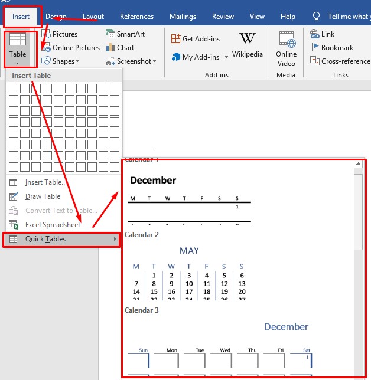Expand the My Add-ins dropdown arrow
Screen dimensions: 371x380
(226, 57)
